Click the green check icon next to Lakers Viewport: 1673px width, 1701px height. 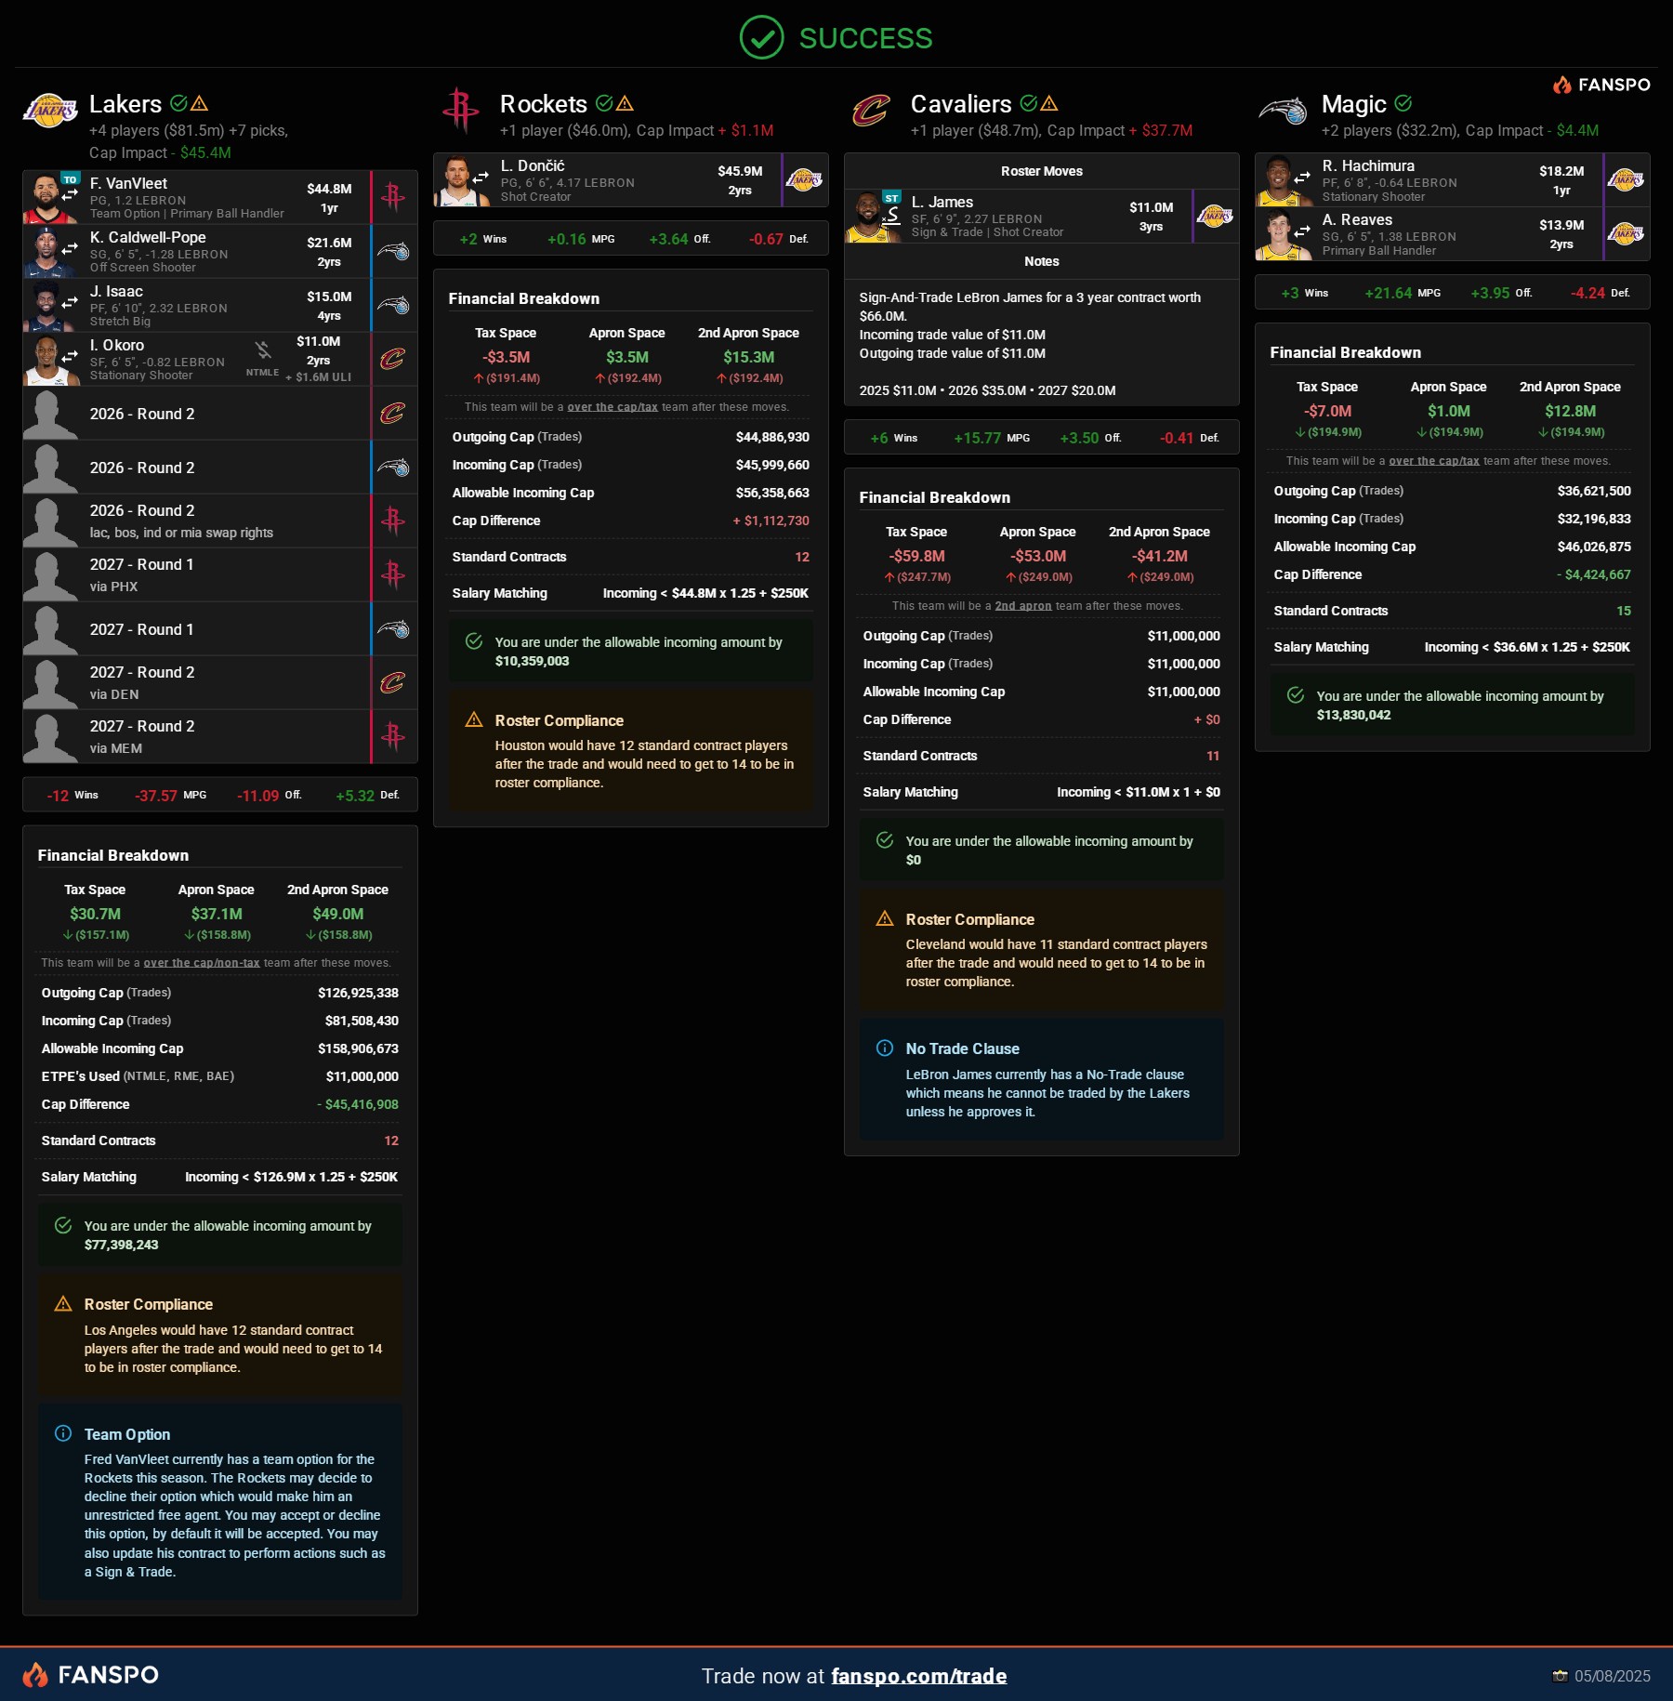click(x=178, y=103)
